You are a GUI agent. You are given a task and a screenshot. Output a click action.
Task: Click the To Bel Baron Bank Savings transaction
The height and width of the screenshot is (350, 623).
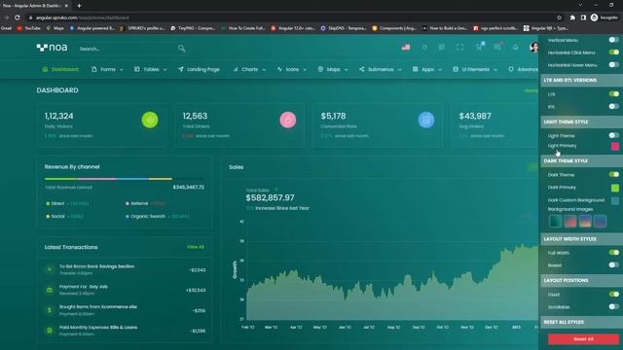pos(126,270)
